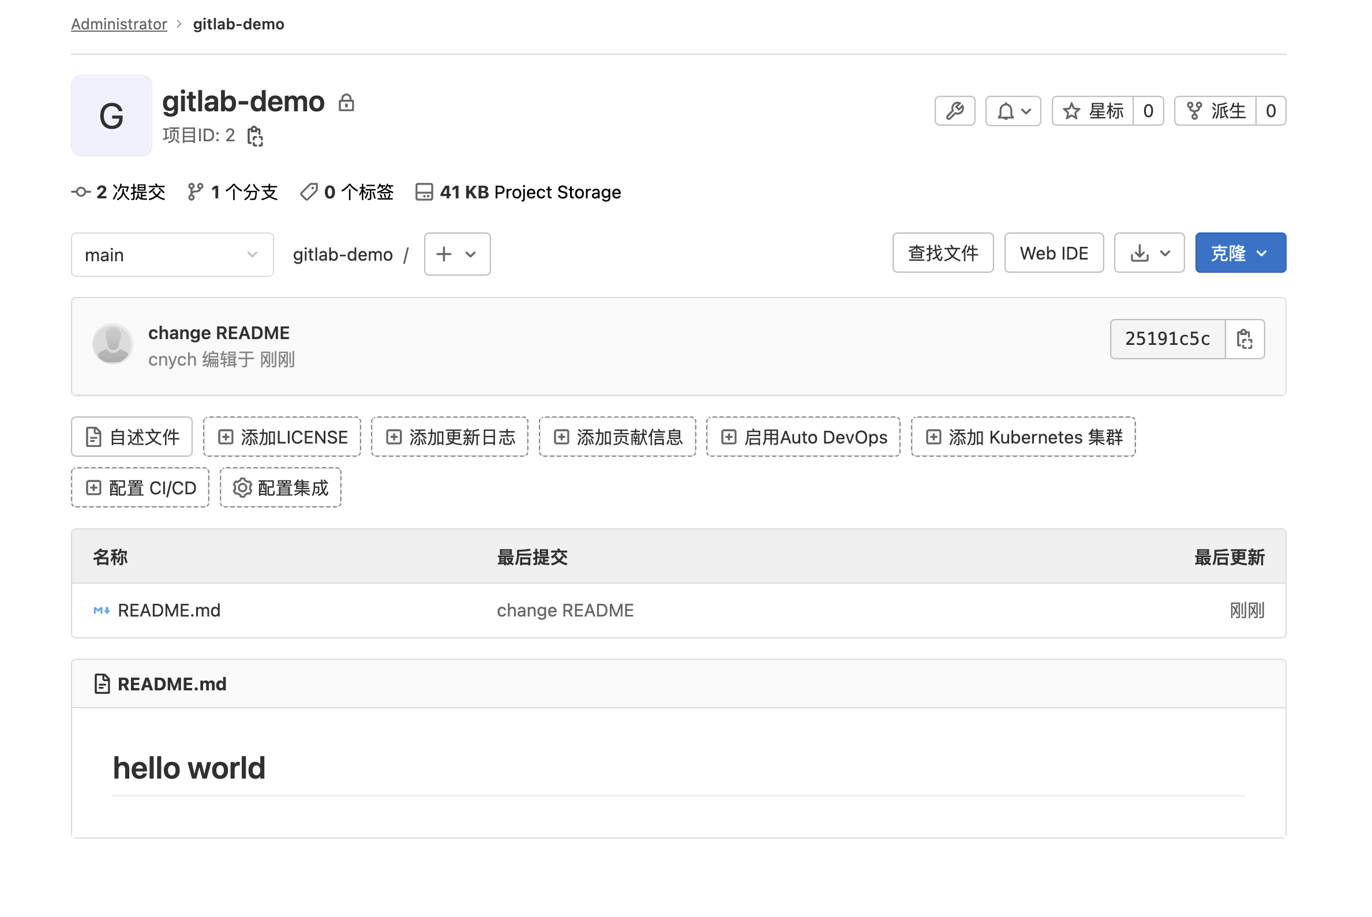Click the hello world heading
The height and width of the screenshot is (917, 1372).
tap(189, 767)
